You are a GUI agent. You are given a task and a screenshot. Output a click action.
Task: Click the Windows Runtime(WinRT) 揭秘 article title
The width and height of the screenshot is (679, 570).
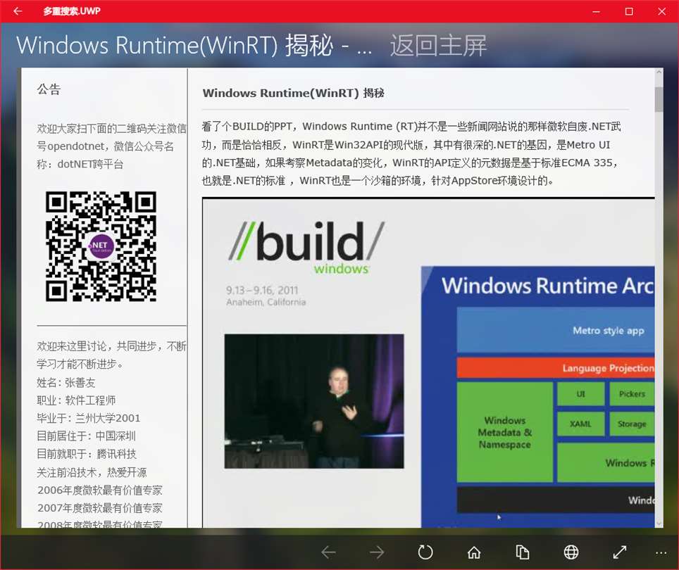[293, 93]
